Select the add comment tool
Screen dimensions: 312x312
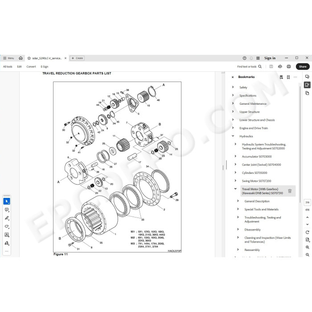click(x=7, y=210)
